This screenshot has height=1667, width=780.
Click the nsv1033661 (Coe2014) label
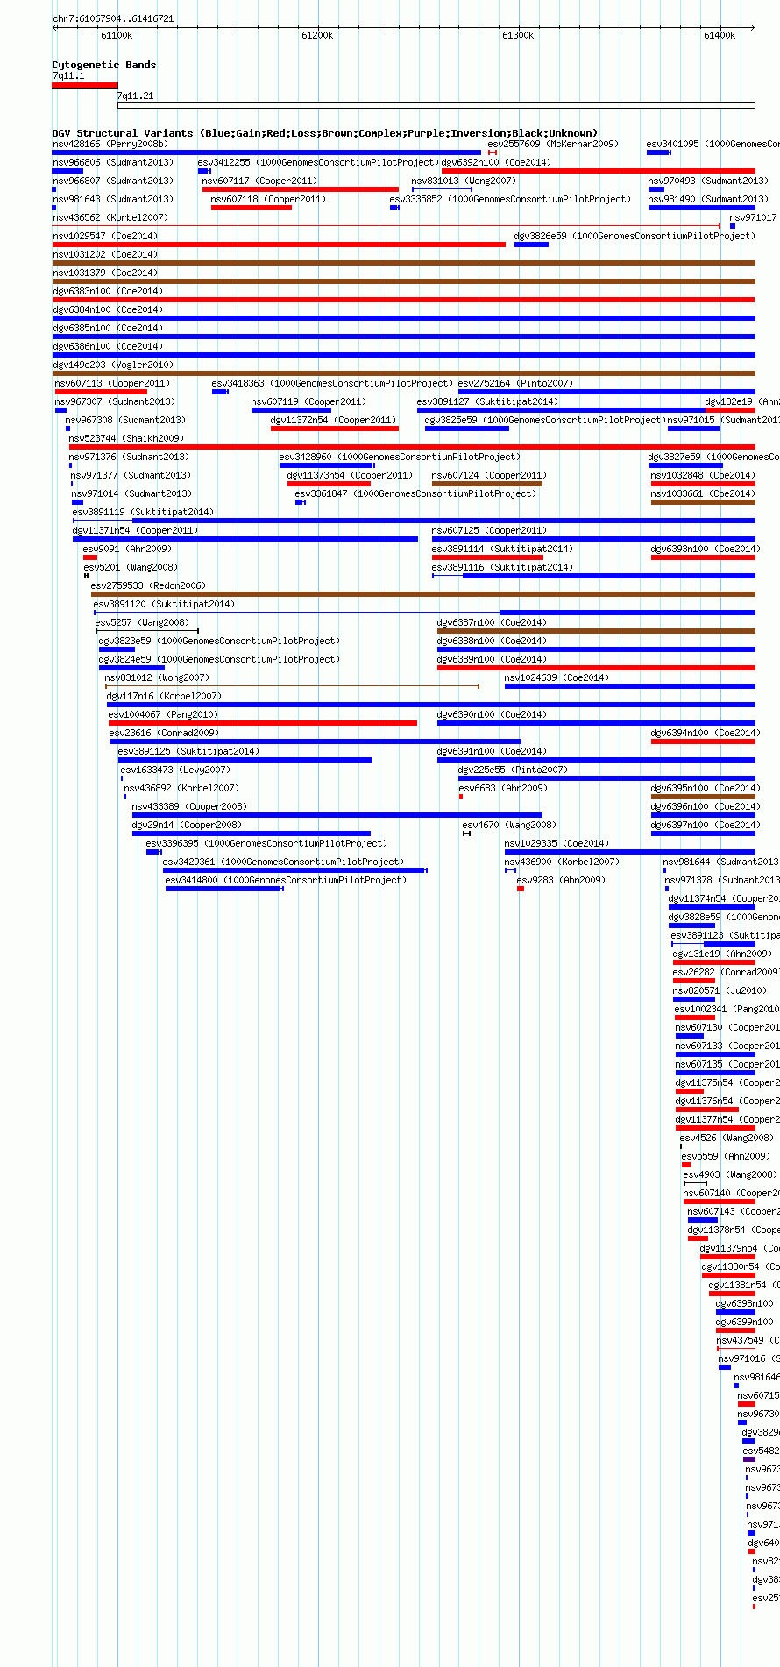(703, 493)
